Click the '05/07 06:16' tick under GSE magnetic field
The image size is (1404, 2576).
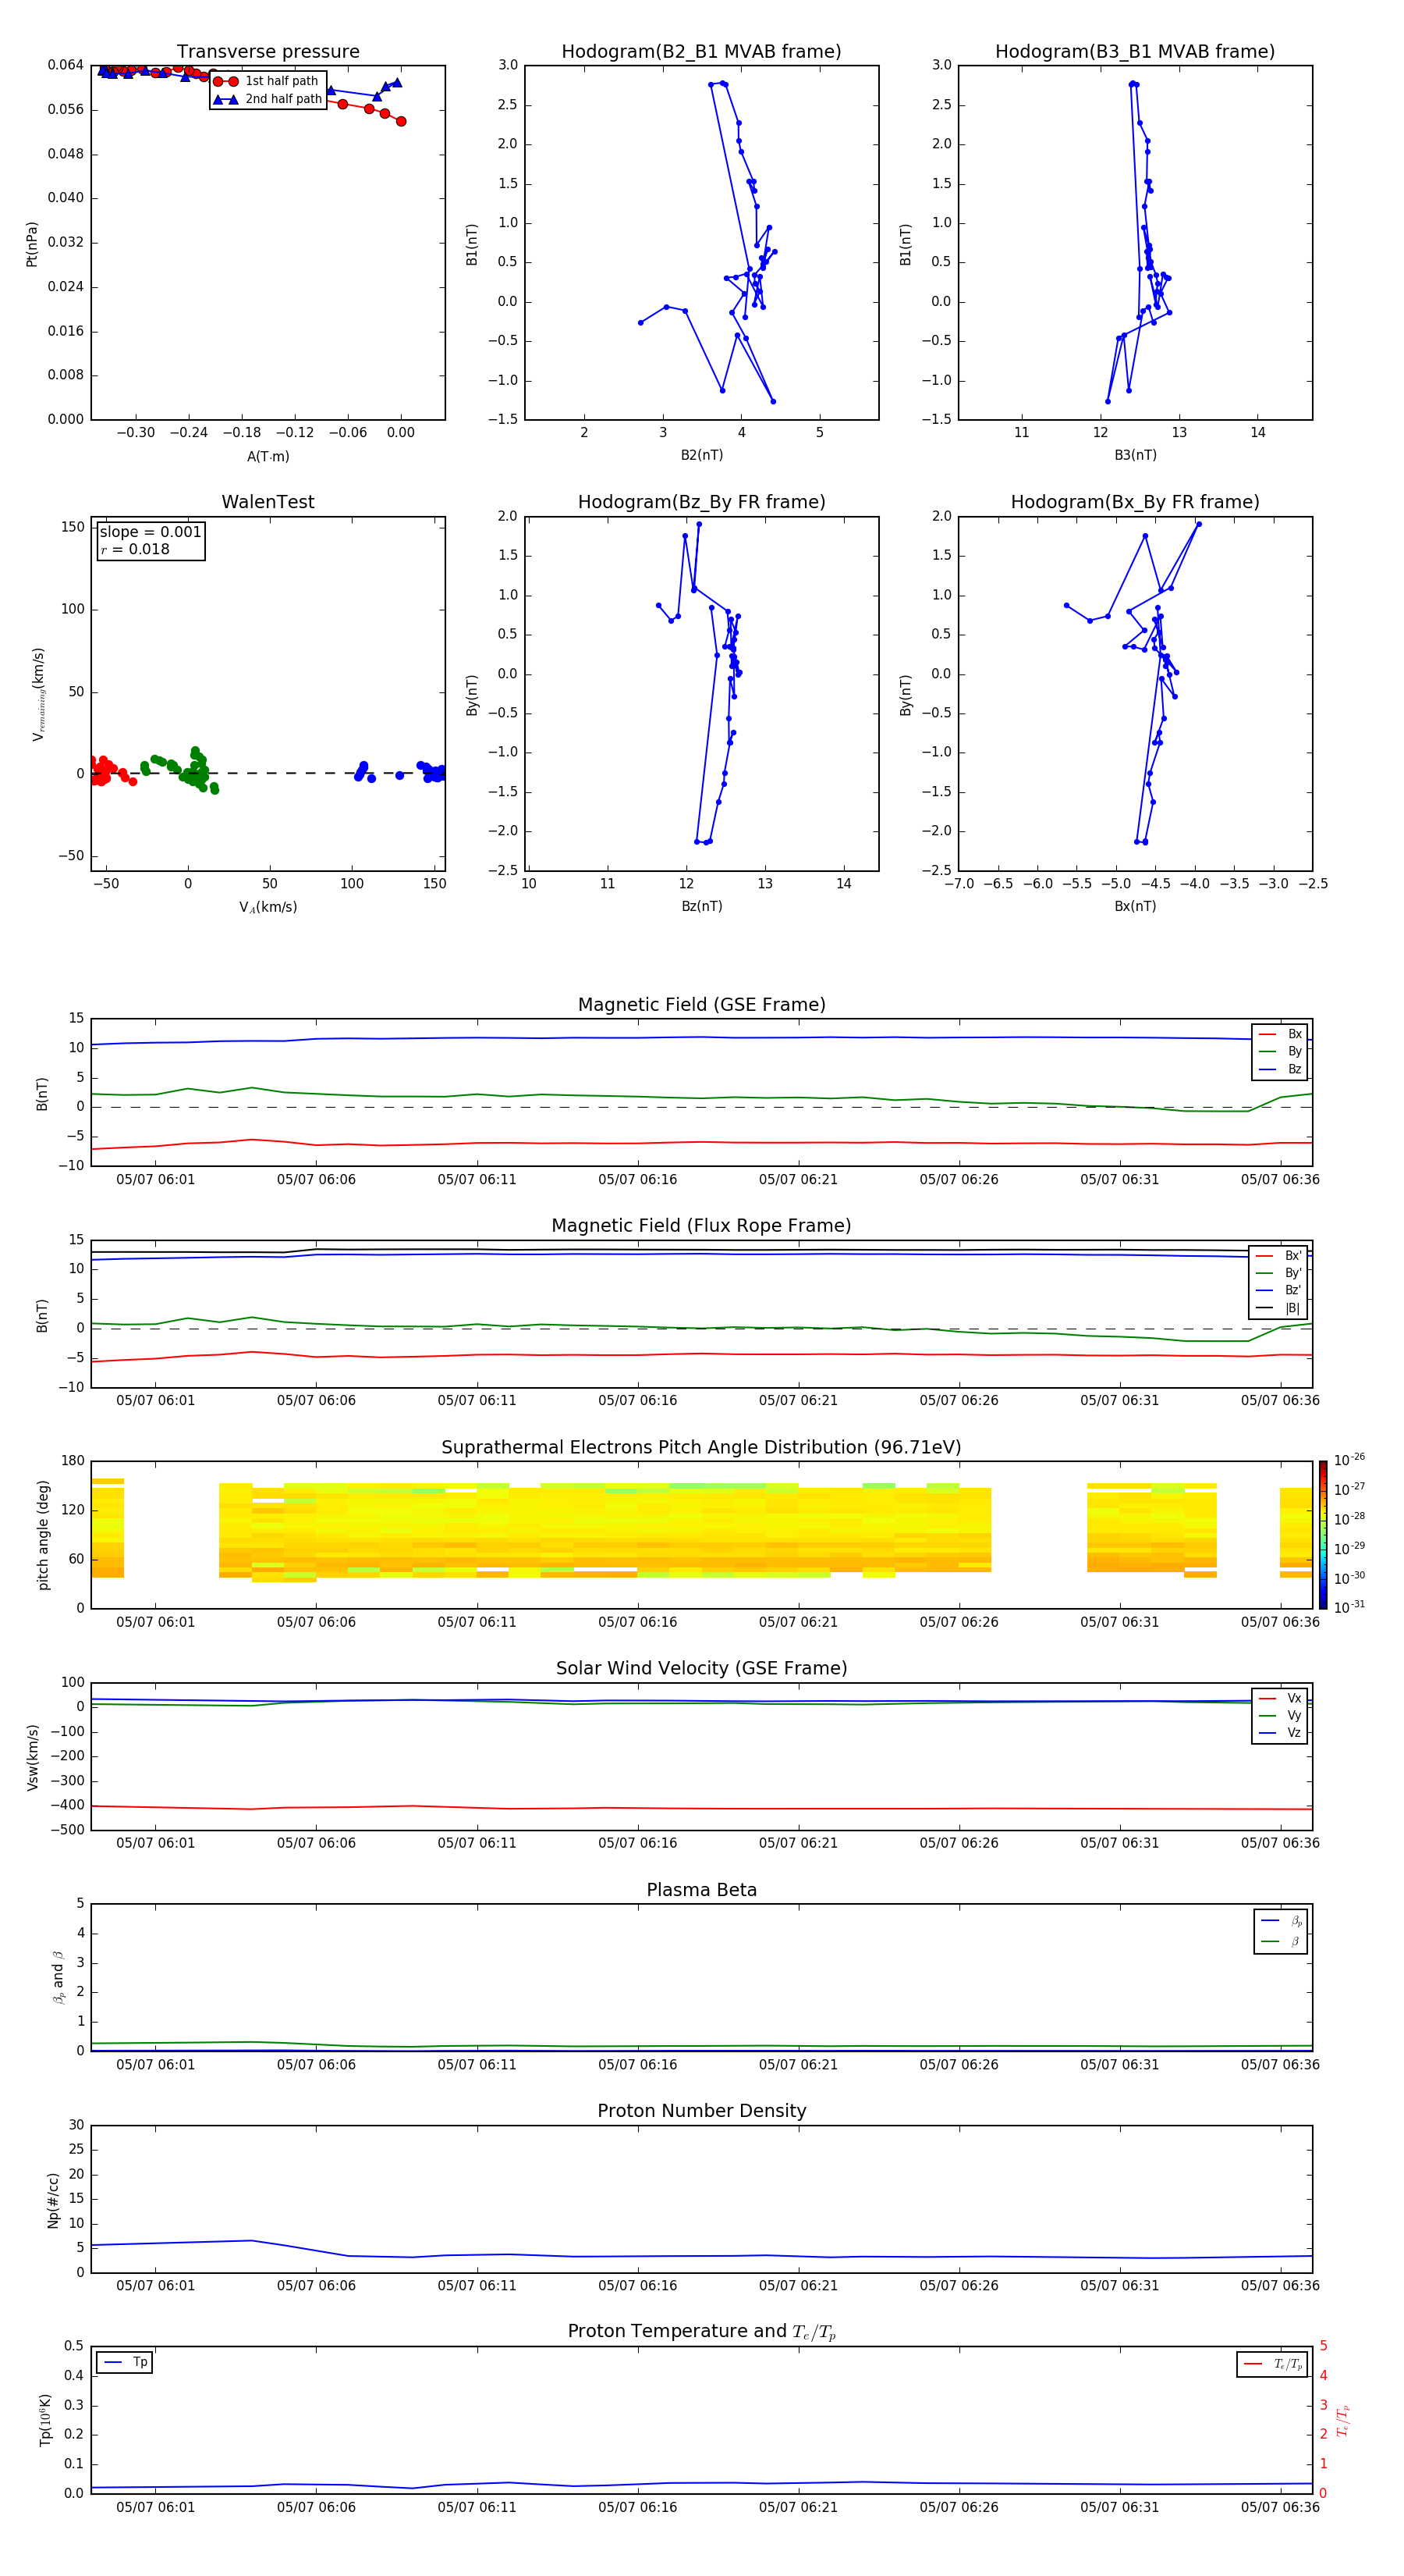[637, 1180]
